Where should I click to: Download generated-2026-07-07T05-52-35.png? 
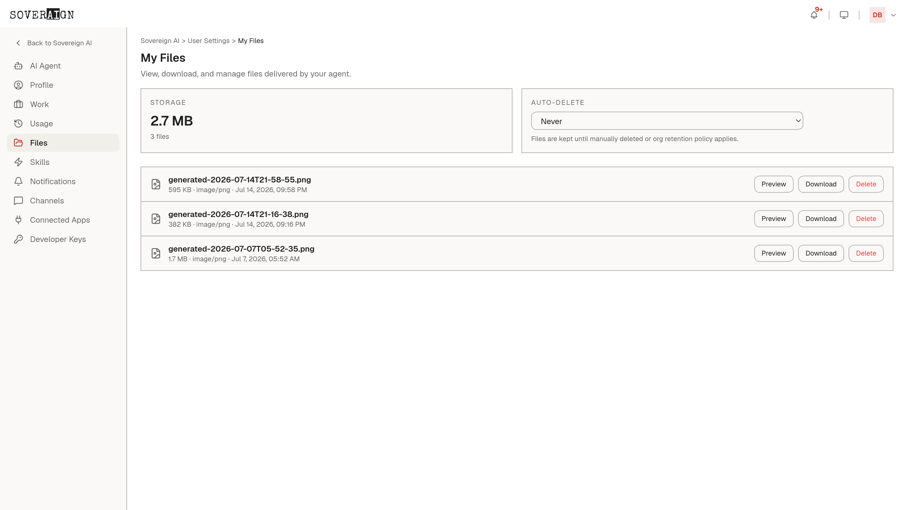(821, 253)
